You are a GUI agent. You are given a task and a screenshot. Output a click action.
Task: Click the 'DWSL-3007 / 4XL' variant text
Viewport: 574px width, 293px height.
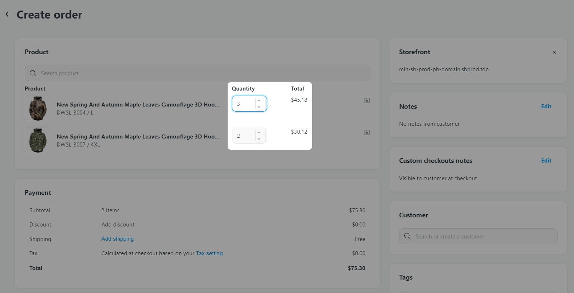[x=78, y=145]
